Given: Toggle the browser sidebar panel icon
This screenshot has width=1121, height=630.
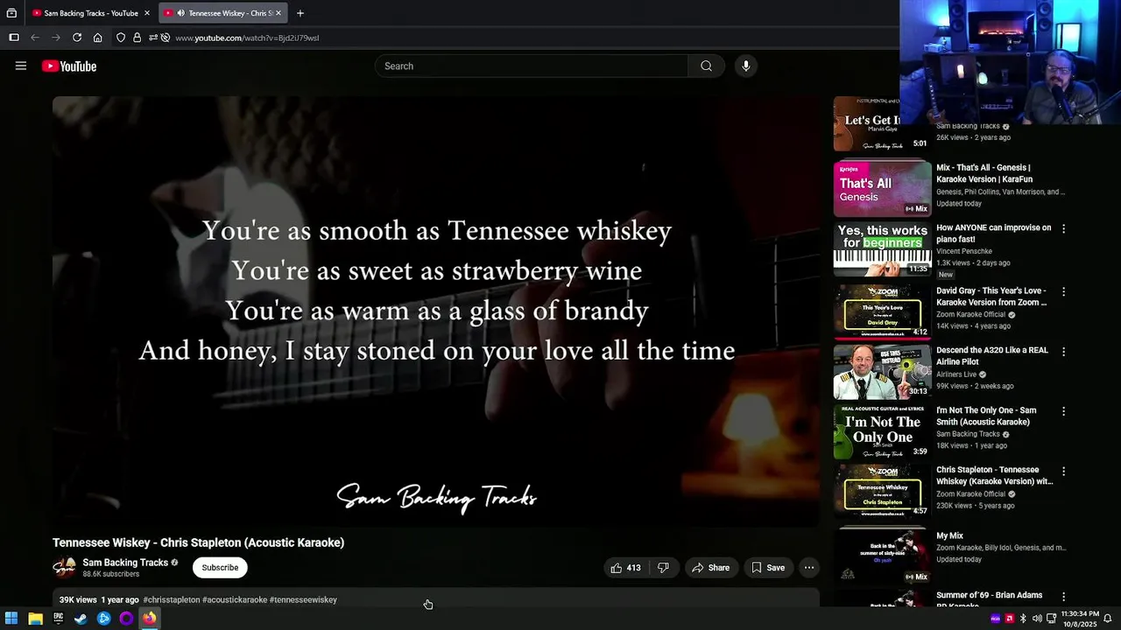Looking at the screenshot, I should (x=14, y=38).
